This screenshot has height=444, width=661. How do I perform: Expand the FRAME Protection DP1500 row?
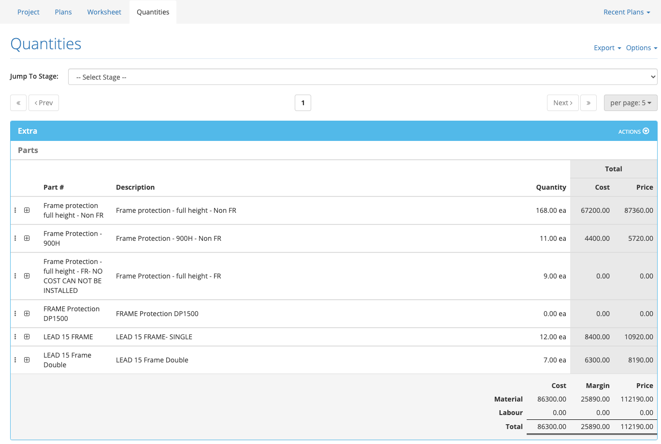click(27, 314)
